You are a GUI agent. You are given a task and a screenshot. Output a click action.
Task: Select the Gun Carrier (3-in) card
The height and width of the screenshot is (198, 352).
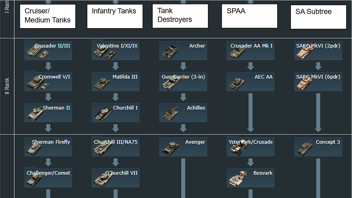coord(183,81)
